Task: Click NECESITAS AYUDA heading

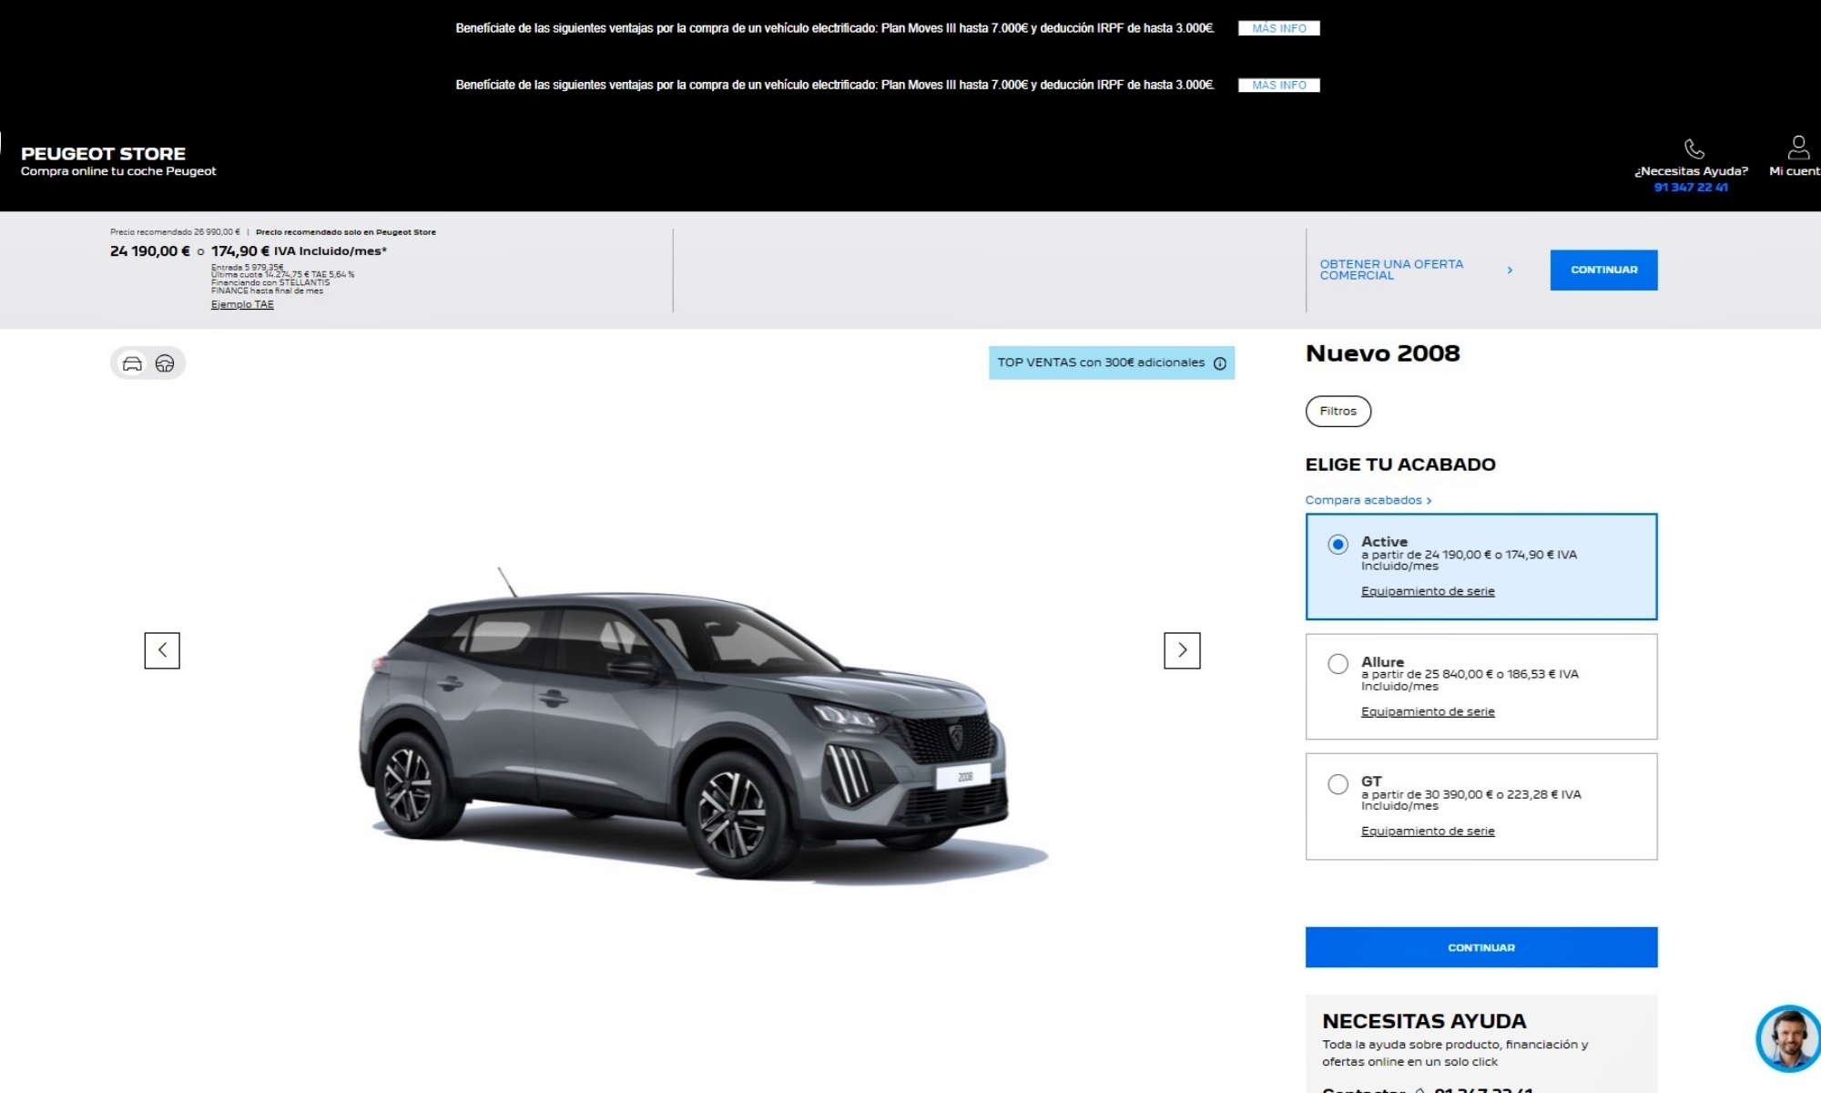Action: [1424, 1021]
